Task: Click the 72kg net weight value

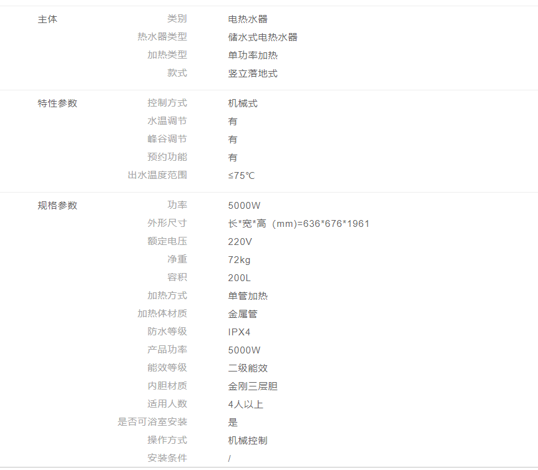Action: point(239,260)
